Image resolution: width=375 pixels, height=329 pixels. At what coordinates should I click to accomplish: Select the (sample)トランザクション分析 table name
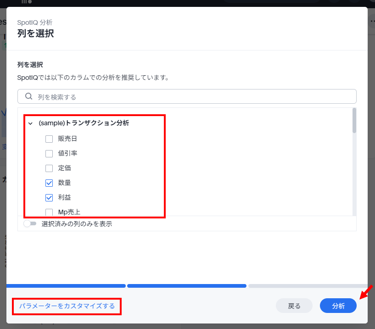(84, 123)
